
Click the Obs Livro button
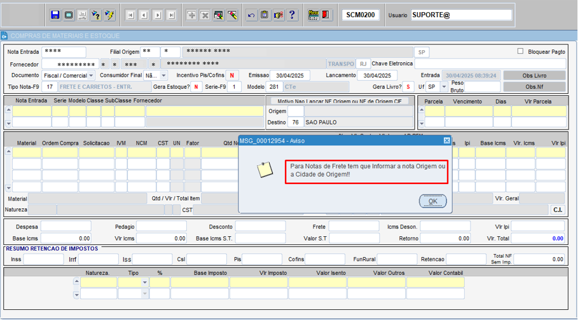534,76
